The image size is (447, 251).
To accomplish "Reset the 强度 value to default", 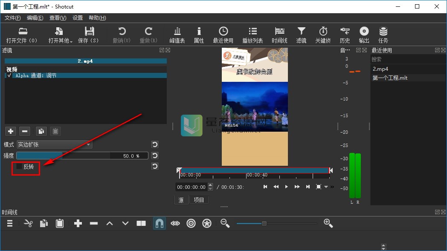I will (155, 156).
